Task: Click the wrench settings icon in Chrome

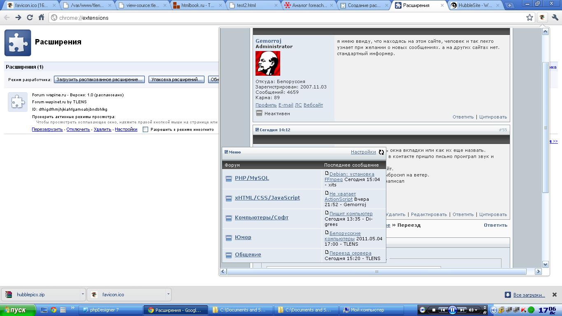Action: click(x=555, y=18)
